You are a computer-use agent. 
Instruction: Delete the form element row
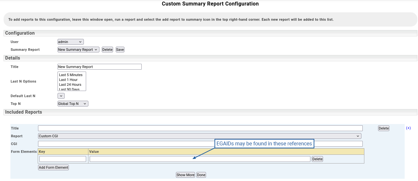(x=317, y=159)
